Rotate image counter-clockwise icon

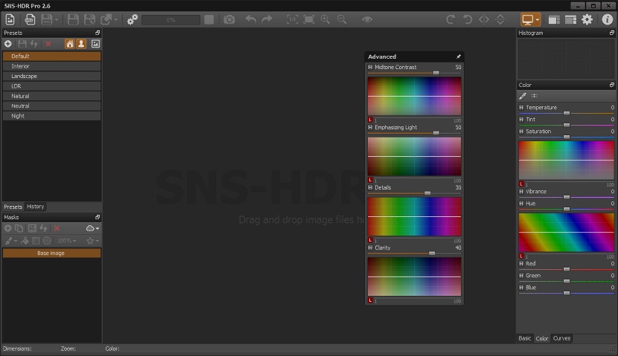point(468,19)
